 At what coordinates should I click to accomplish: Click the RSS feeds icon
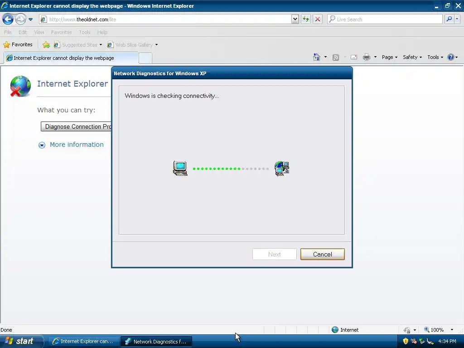coord(336,58)
